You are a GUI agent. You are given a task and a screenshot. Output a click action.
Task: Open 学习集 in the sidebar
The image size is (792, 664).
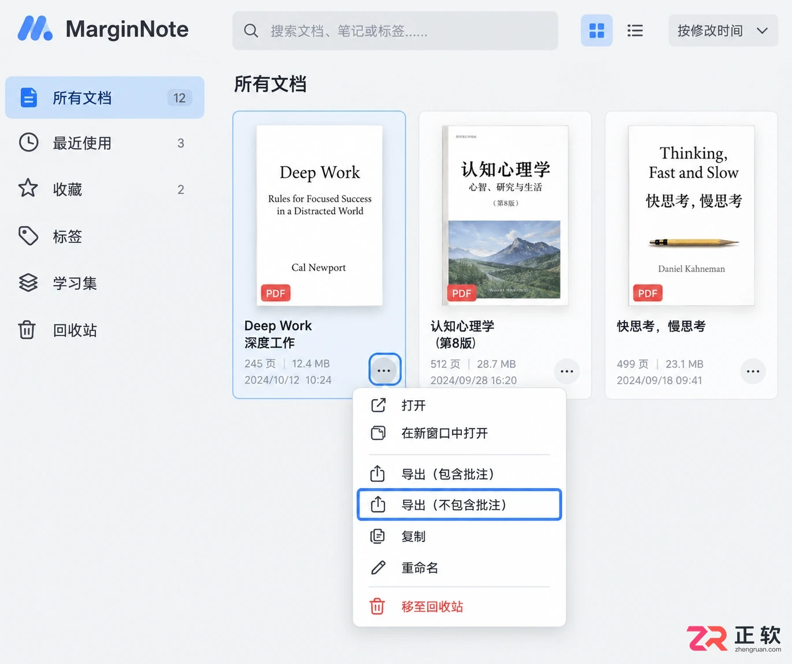tap(105, 283)
